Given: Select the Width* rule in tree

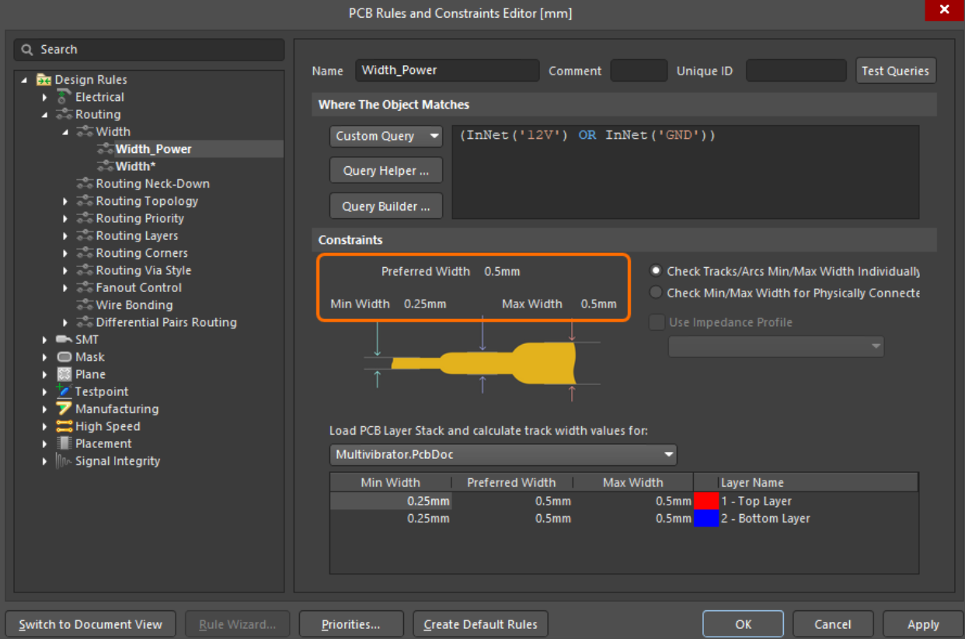Looking at the screenshot, I should [135, 166].
